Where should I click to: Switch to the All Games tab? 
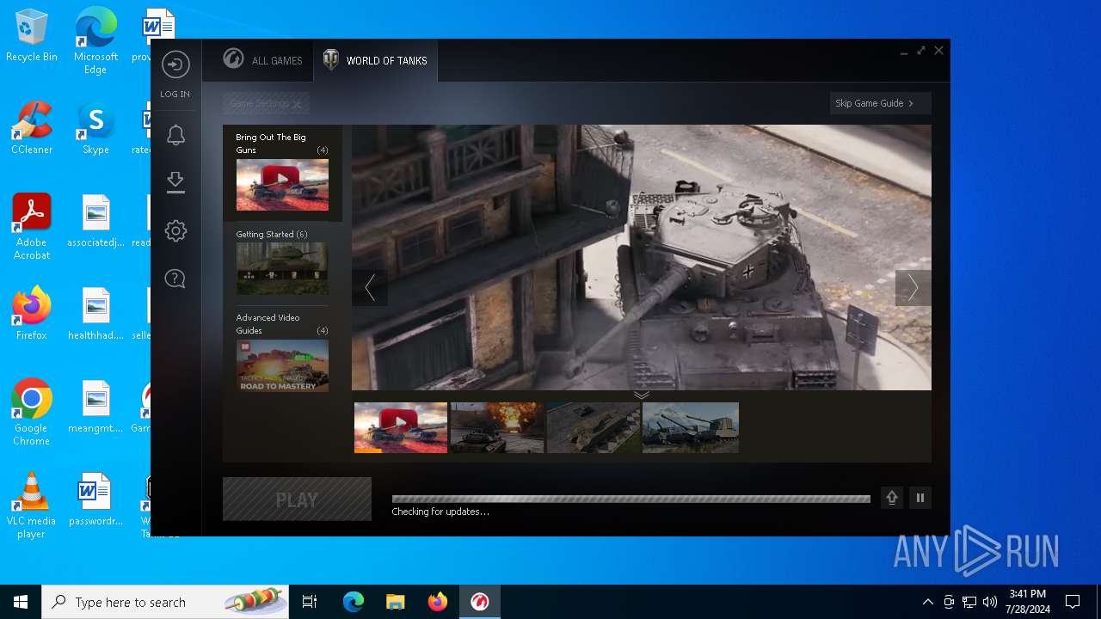(262, 60)
